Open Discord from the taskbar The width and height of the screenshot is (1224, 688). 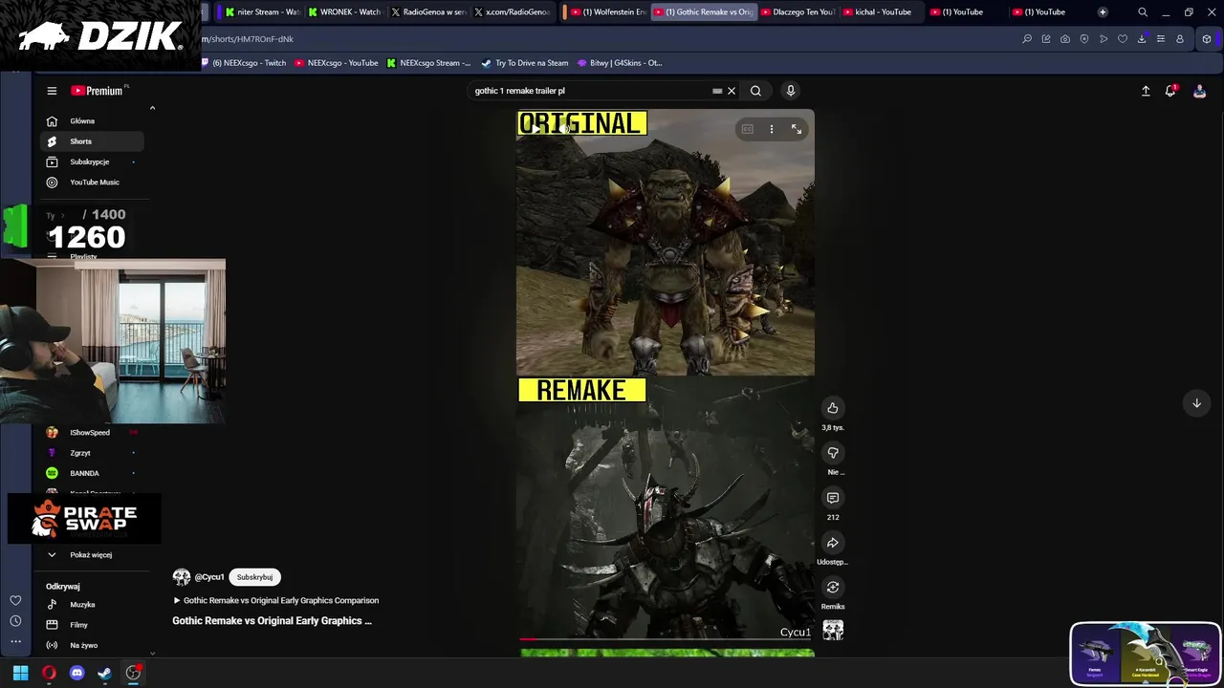coord(76,673)
